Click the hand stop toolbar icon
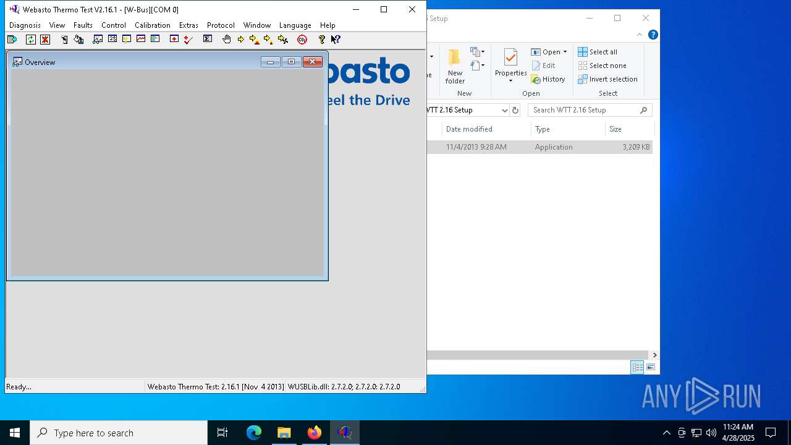Screen dimensions: 791x445 pos(227,40)
